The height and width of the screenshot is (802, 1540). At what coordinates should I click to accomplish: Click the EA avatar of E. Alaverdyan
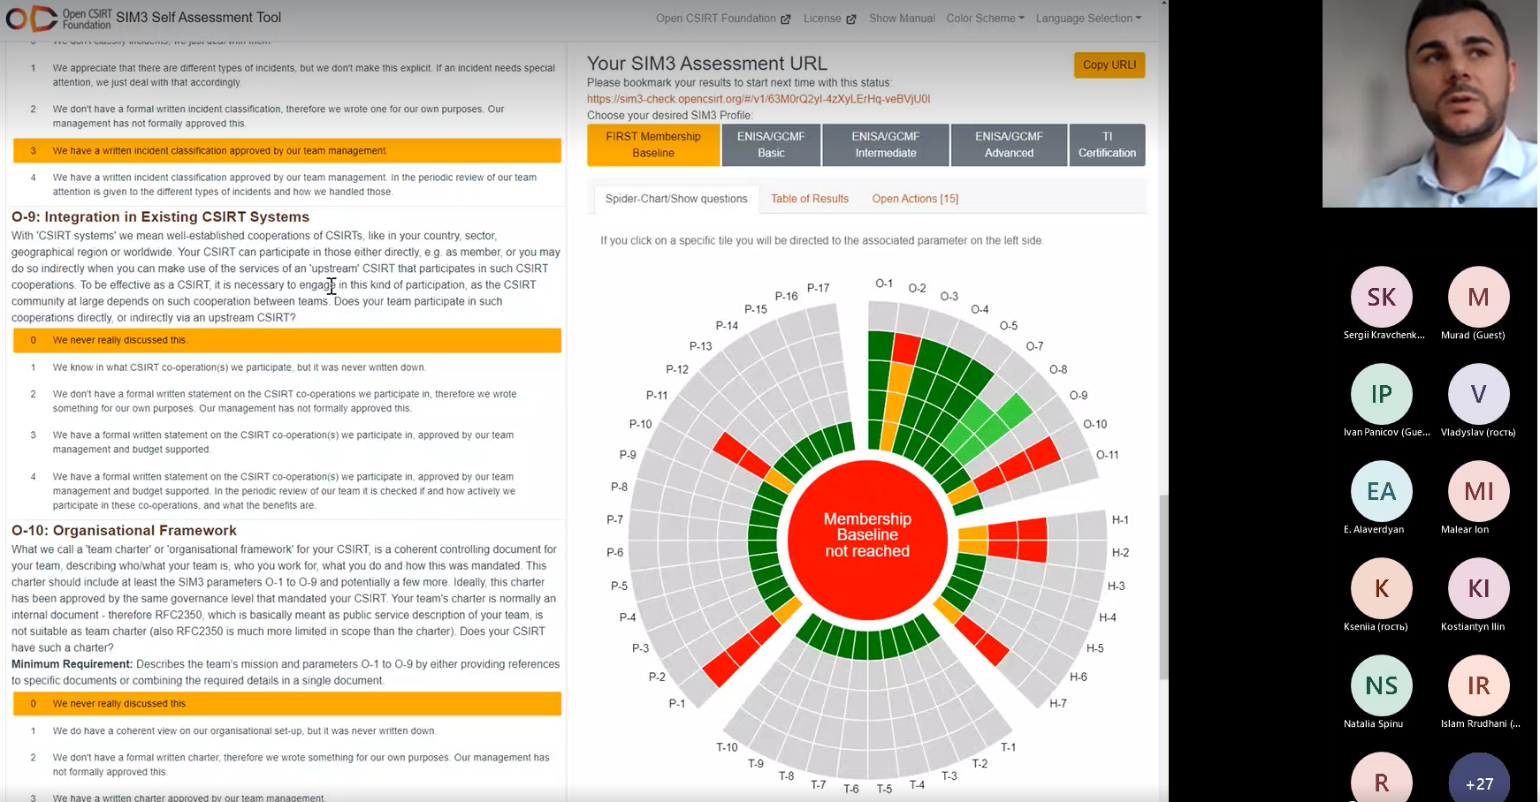coord(1382,491)
